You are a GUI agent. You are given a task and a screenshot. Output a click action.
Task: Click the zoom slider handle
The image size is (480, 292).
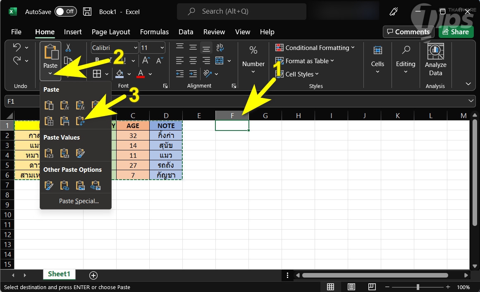point(418,287)
